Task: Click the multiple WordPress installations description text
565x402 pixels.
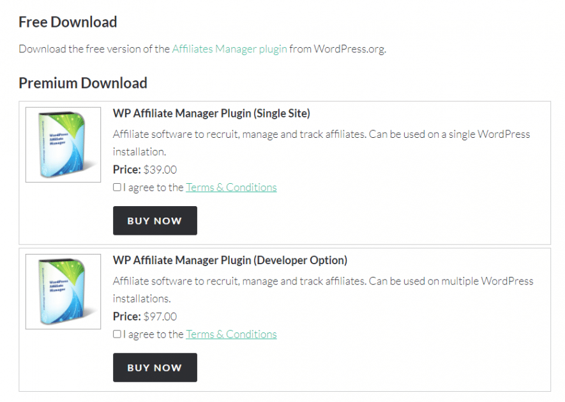Action: pyautogui.click(x=323, y=290)
